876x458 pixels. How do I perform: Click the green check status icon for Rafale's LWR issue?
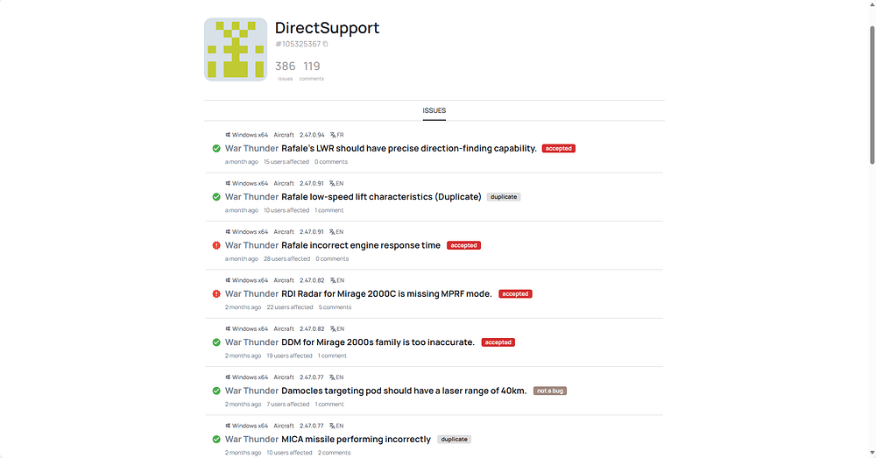(x=216, y=149)
